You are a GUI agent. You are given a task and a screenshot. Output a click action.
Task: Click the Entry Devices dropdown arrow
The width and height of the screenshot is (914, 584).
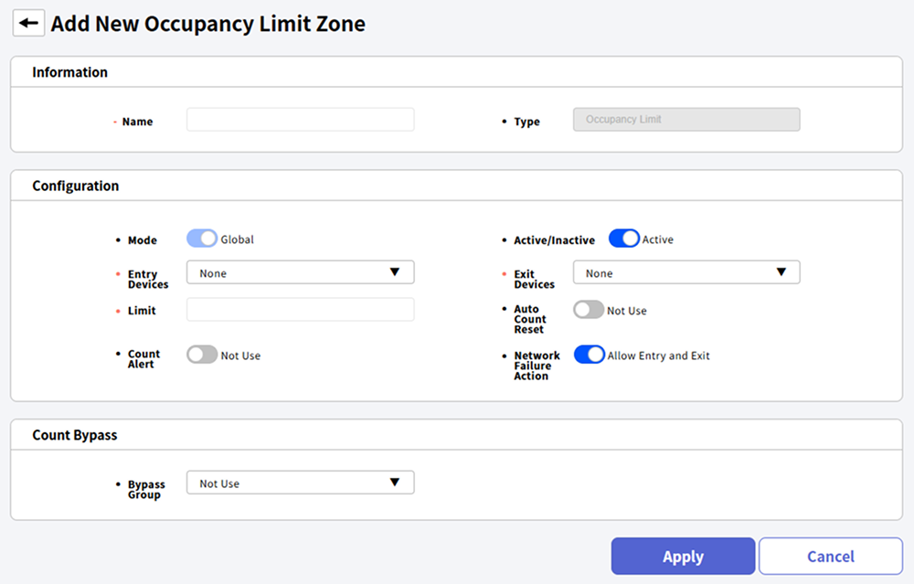coord(395,272)
